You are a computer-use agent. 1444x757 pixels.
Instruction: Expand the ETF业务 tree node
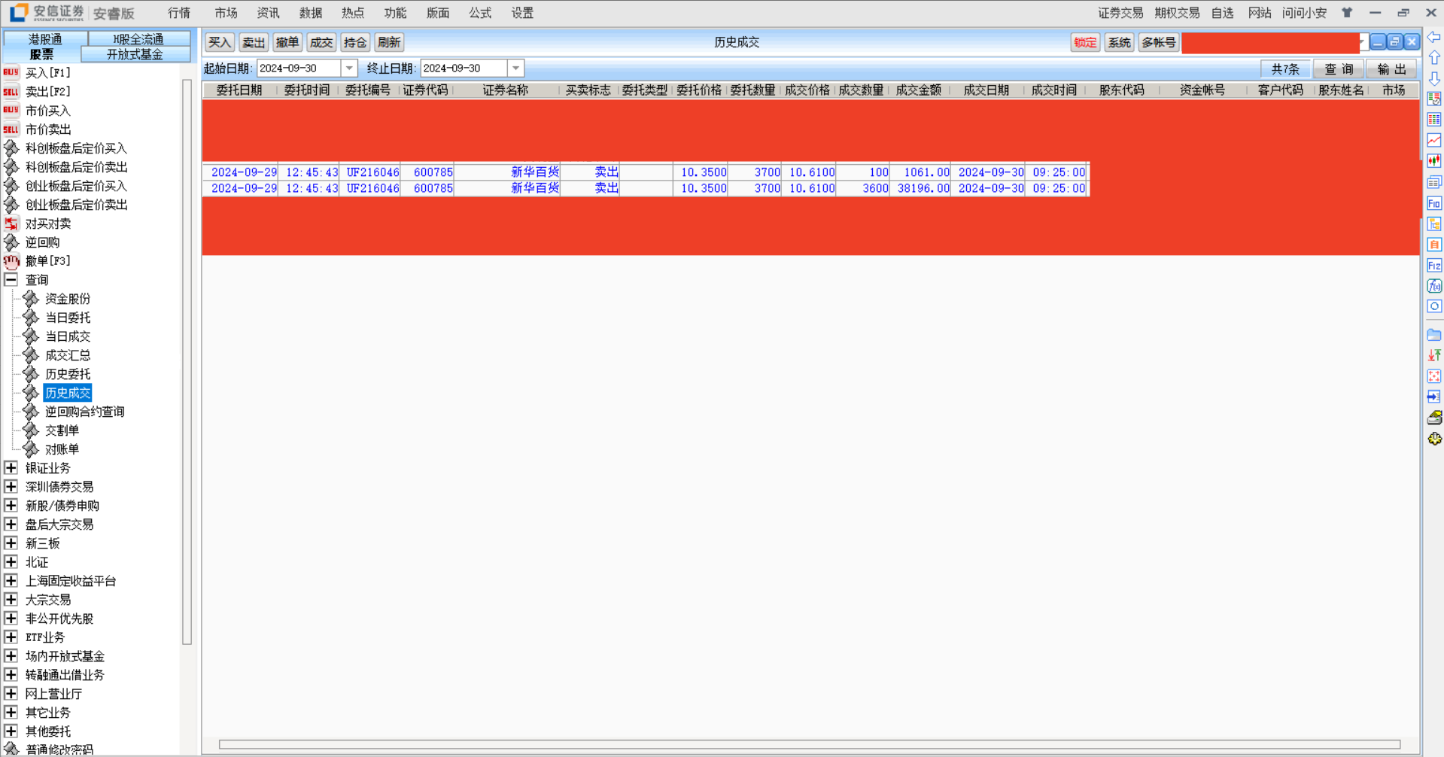[x=11, y=637]
